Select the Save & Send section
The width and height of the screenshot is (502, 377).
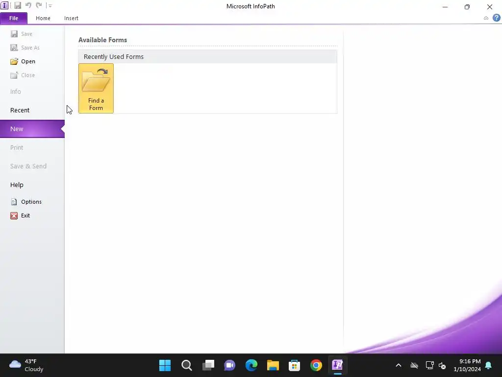click(28, 166)
